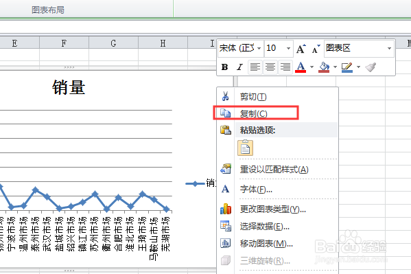Click the chart title 销量
The height and width of the screenshot is (274, 411).
coord(69,87)
